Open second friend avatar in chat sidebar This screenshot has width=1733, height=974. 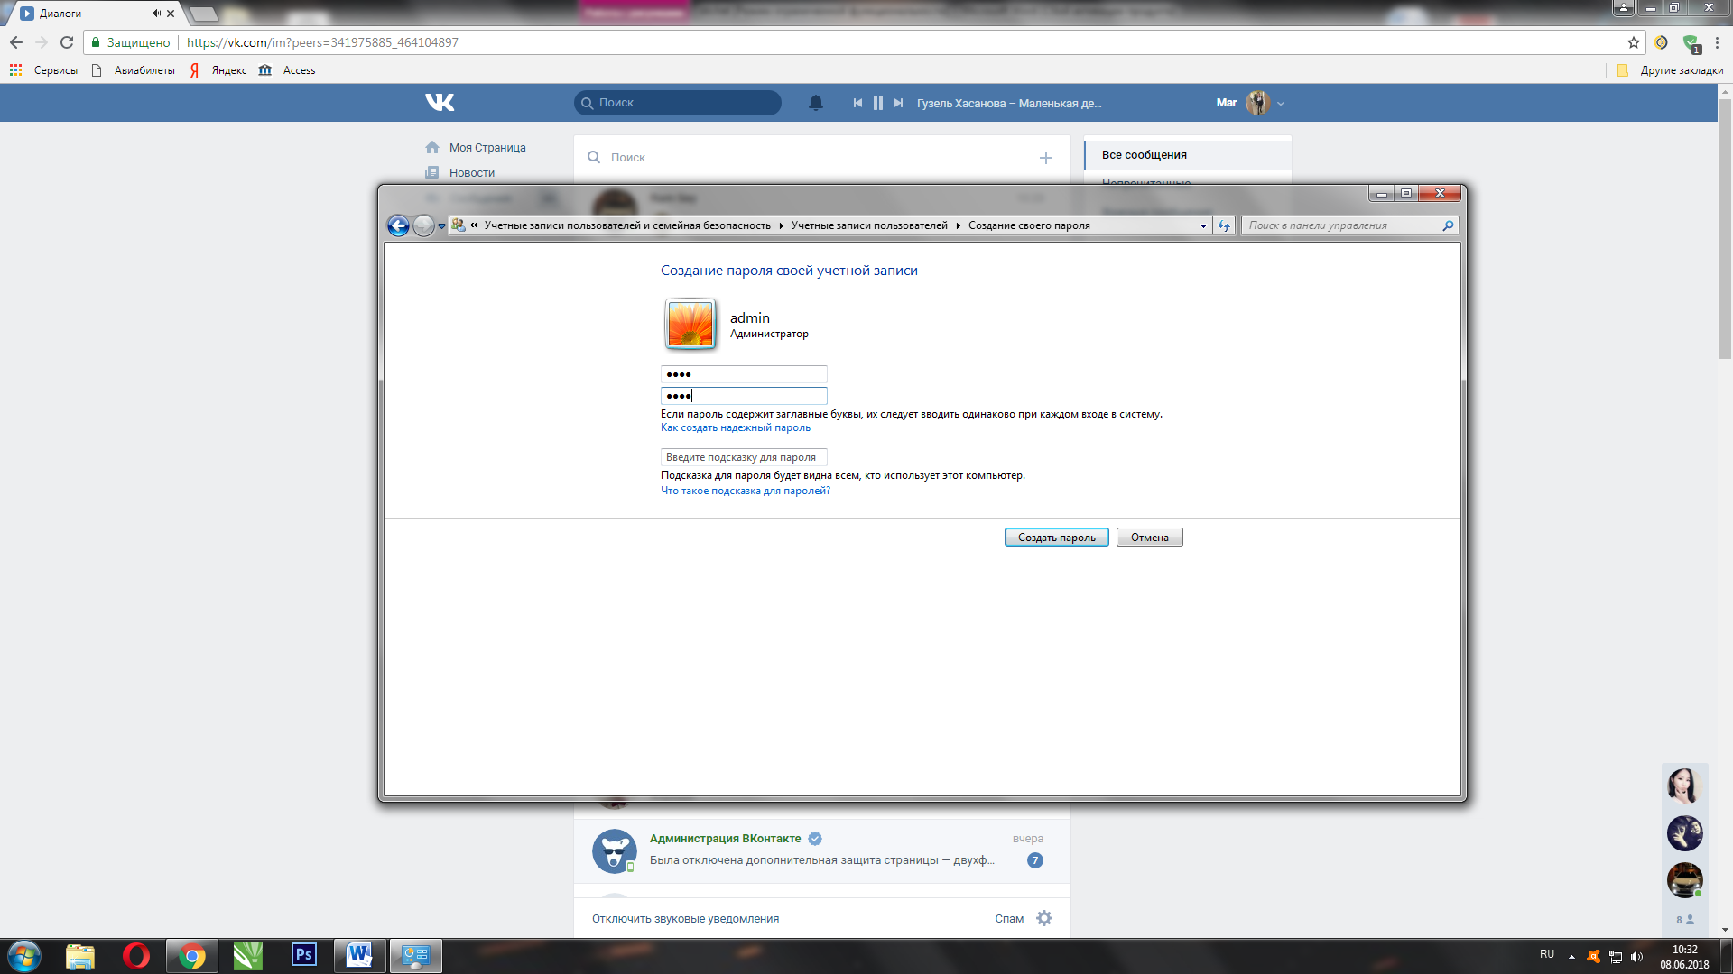point(1684,832)
